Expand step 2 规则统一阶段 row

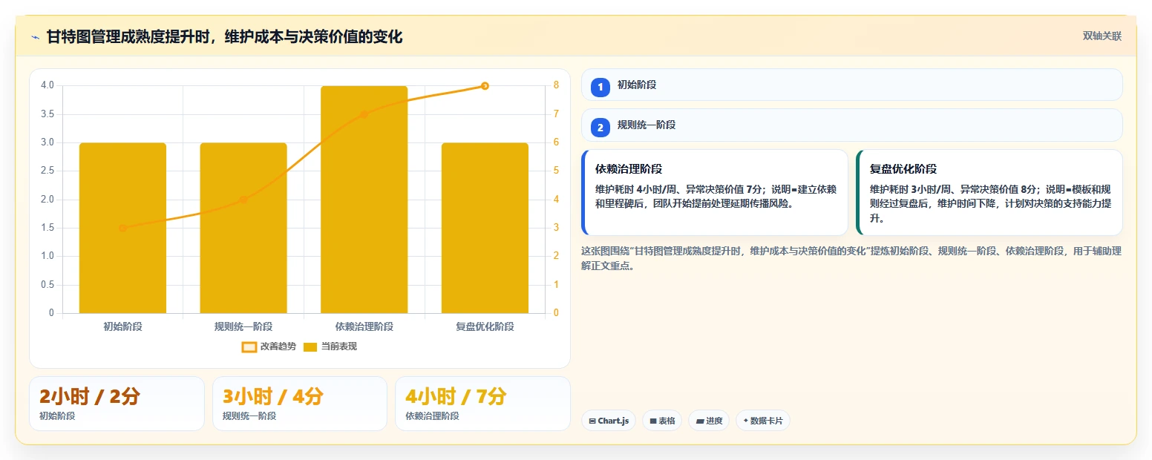pos(851,125)
